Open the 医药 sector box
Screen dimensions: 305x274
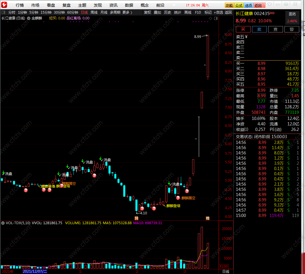[x=292, y=17]
